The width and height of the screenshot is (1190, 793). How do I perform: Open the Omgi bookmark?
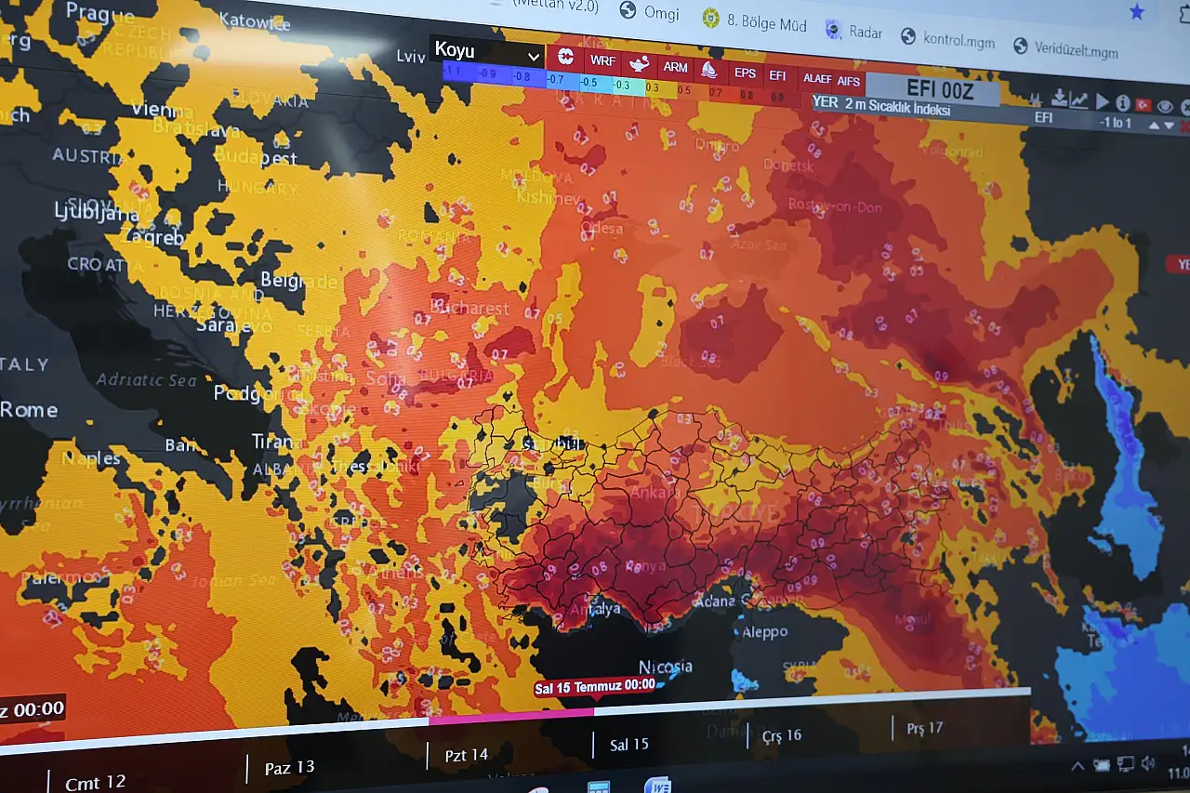pyautogui.click(x=651, y=13)
